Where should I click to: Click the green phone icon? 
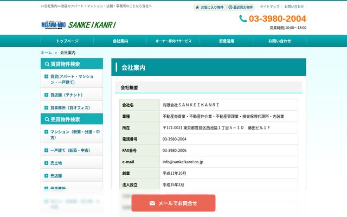tap(243, 18)
